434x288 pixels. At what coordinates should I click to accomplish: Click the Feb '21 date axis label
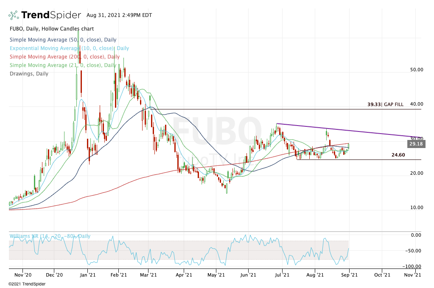[118, 275]
